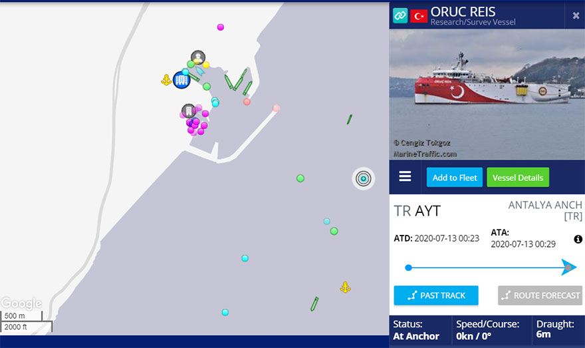Open Vessel Details
This screenshot has height=348, width=585.
(x=518, y=178)
